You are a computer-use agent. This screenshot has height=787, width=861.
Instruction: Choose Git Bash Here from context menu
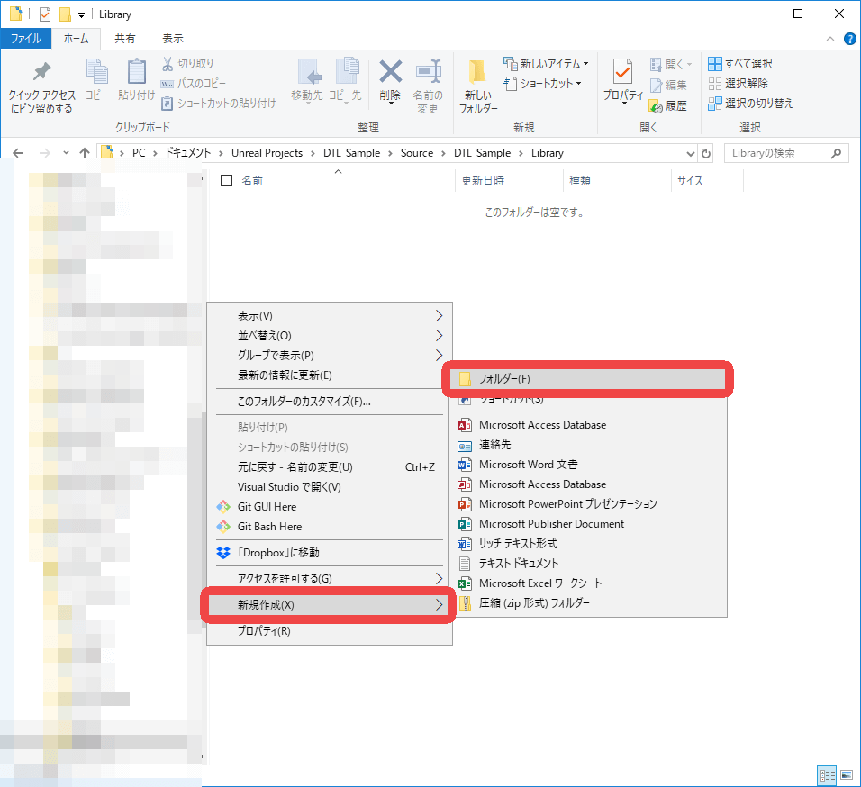(x=269, y=527)
